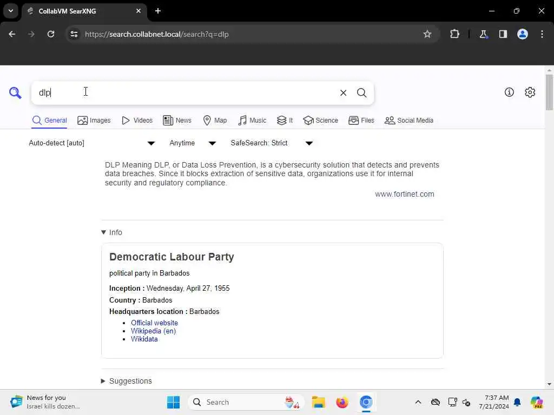The width and height of the screenshot is (554, 415).
Task: Open the tab search dropdown arrow
Action: [x=11, y=11]
